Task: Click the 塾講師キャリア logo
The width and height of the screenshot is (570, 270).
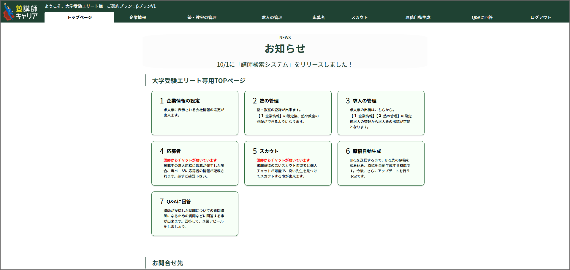Action: tap(20, 12)
